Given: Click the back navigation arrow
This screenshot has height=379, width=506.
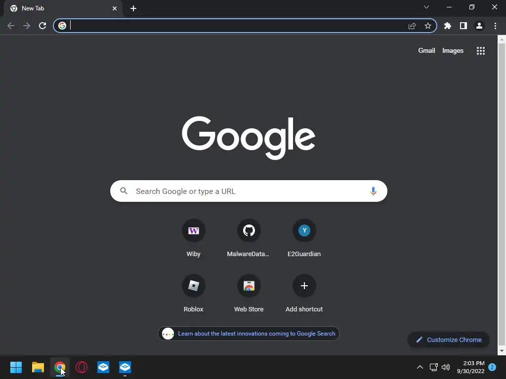Looking at the screenshot, I should [x=11, y=26].
